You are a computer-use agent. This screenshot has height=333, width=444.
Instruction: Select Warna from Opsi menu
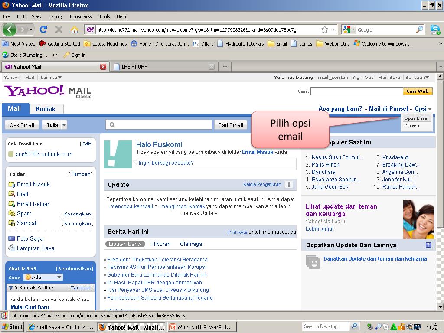(x=412, y=126)
